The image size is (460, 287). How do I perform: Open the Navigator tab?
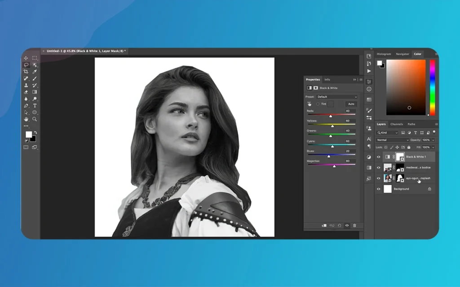pos(402,54)
